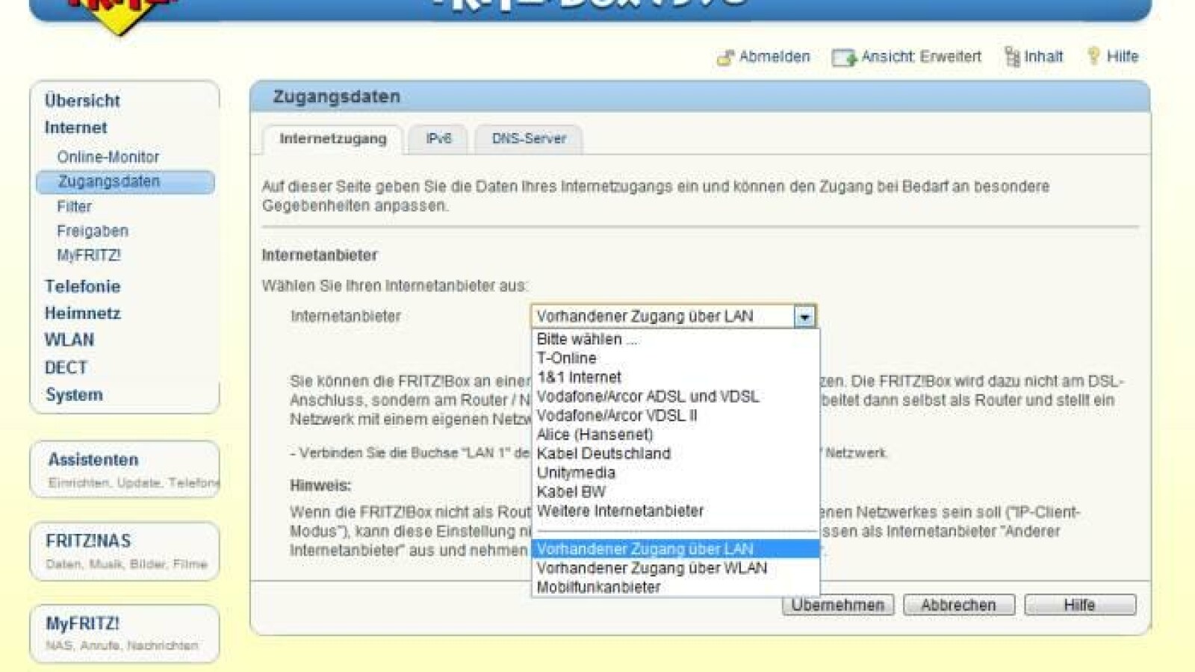Open the DNS-Server tab
This screenshot has height=672, width=1195.
[x=529, y=139]
